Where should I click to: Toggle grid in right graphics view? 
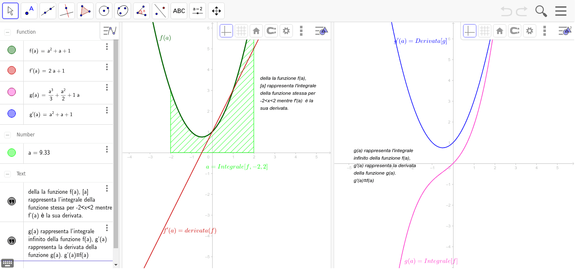click(x=485, y=31)
